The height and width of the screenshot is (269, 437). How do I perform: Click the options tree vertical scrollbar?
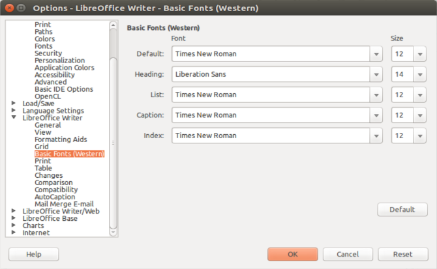click(x=113, y=142)
